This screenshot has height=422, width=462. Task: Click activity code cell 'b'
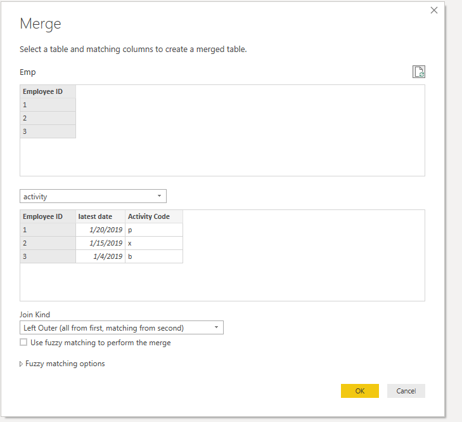(154, 256)
